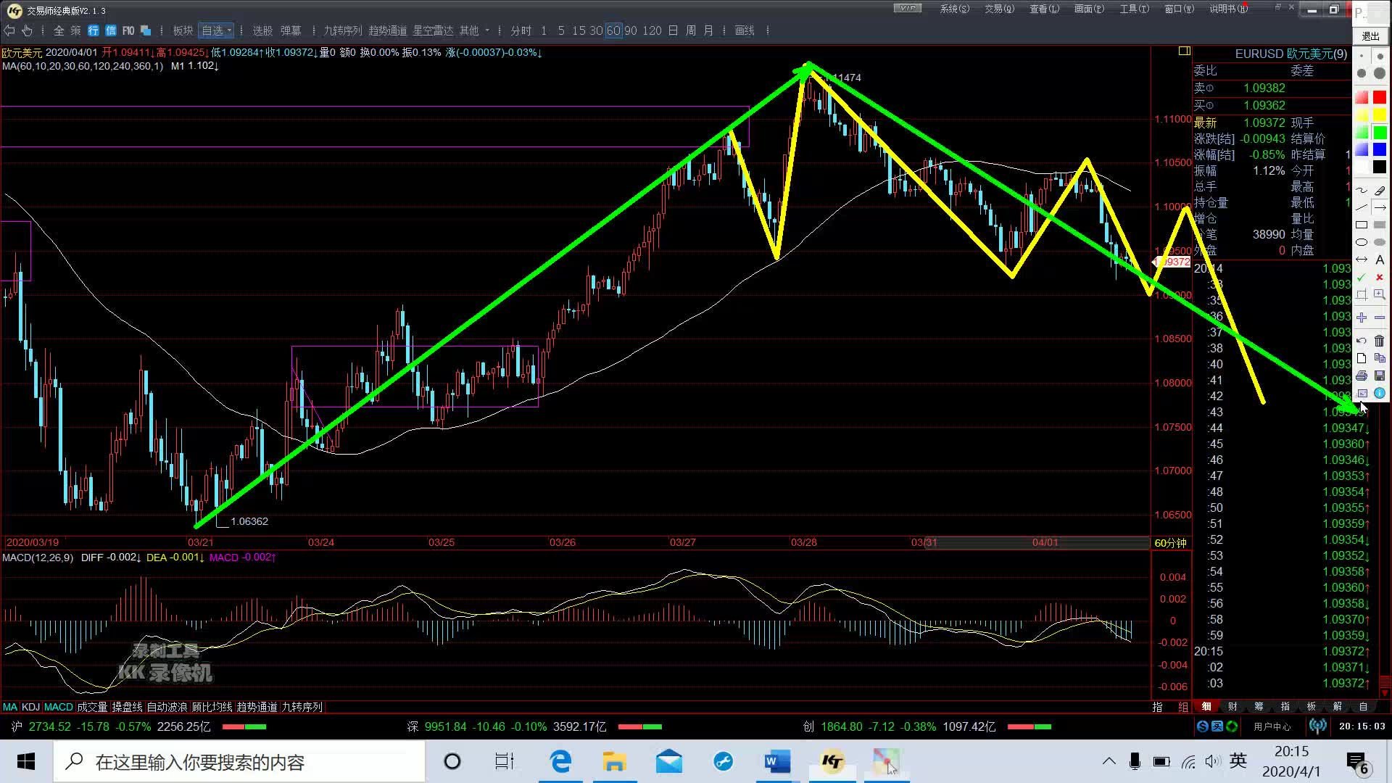The image size is (1392, 783).
Task: Click the printer icon in drawing palette
Action: coord(1362,376)
